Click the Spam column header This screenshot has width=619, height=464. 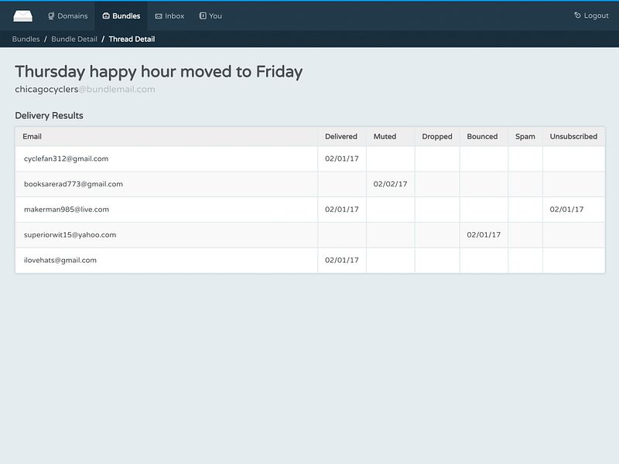[x=525, y=137]
